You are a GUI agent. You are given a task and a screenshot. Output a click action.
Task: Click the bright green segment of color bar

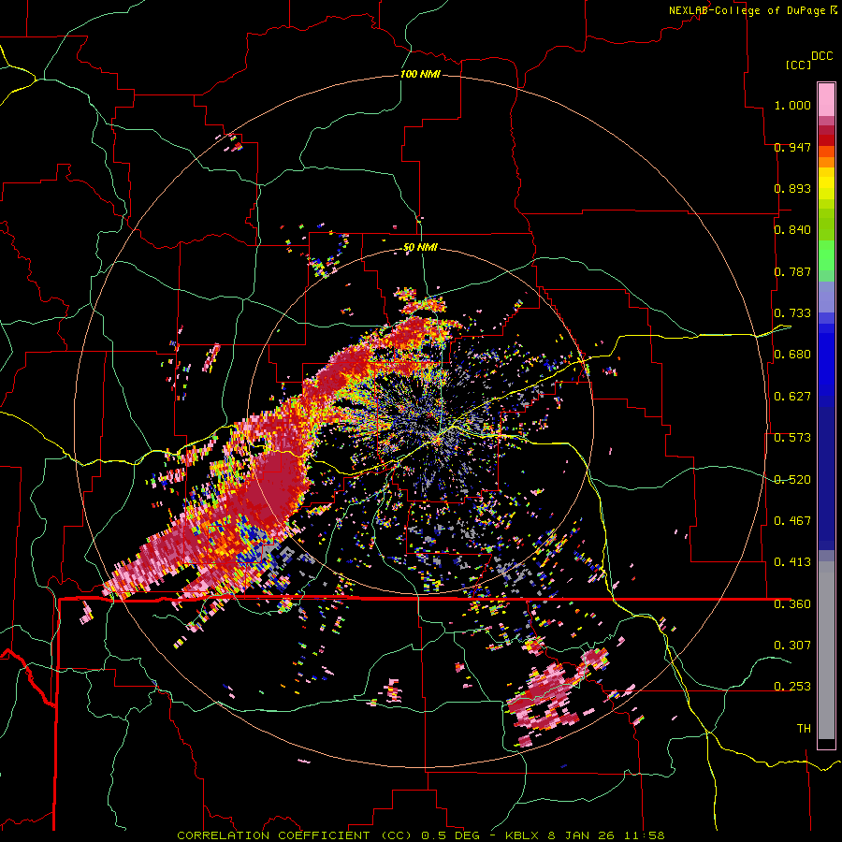(826, 255)
